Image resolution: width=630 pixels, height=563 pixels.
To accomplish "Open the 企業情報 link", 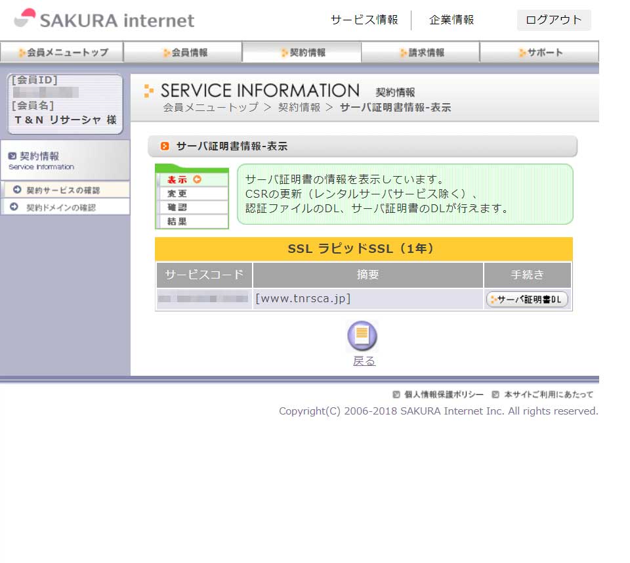I will (451, 20).
